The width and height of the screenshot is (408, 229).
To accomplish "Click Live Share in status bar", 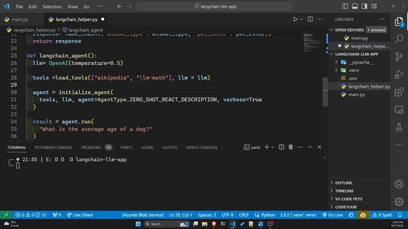I will [x=80, y=215].
